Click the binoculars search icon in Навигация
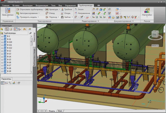 click(x=24, y=29)
